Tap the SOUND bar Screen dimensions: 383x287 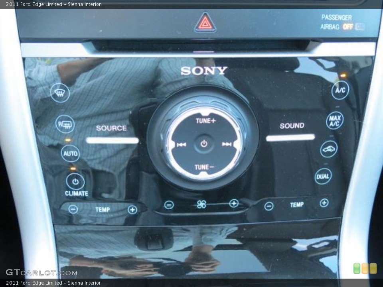pos(290,138)
